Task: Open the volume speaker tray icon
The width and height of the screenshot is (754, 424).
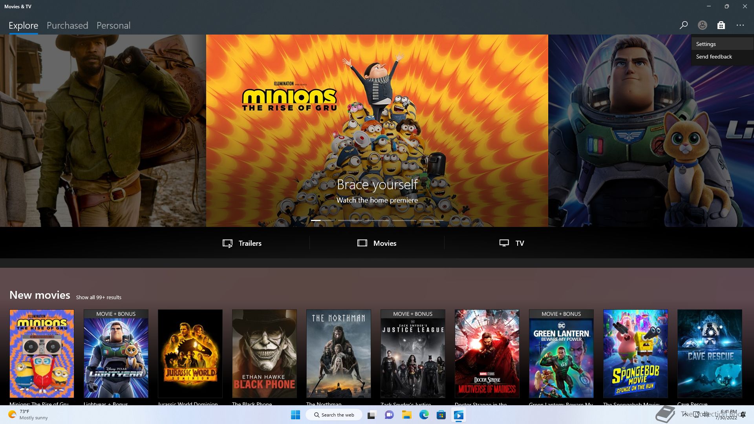Action: pos(706,415)
